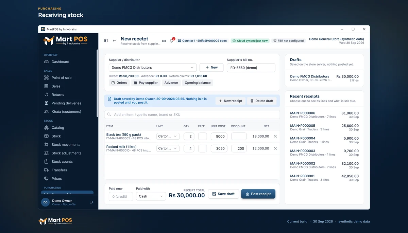Viewport: 408px width, 233px height.
Task: Click the discount field for Black tea
Action: pos(239,136)
